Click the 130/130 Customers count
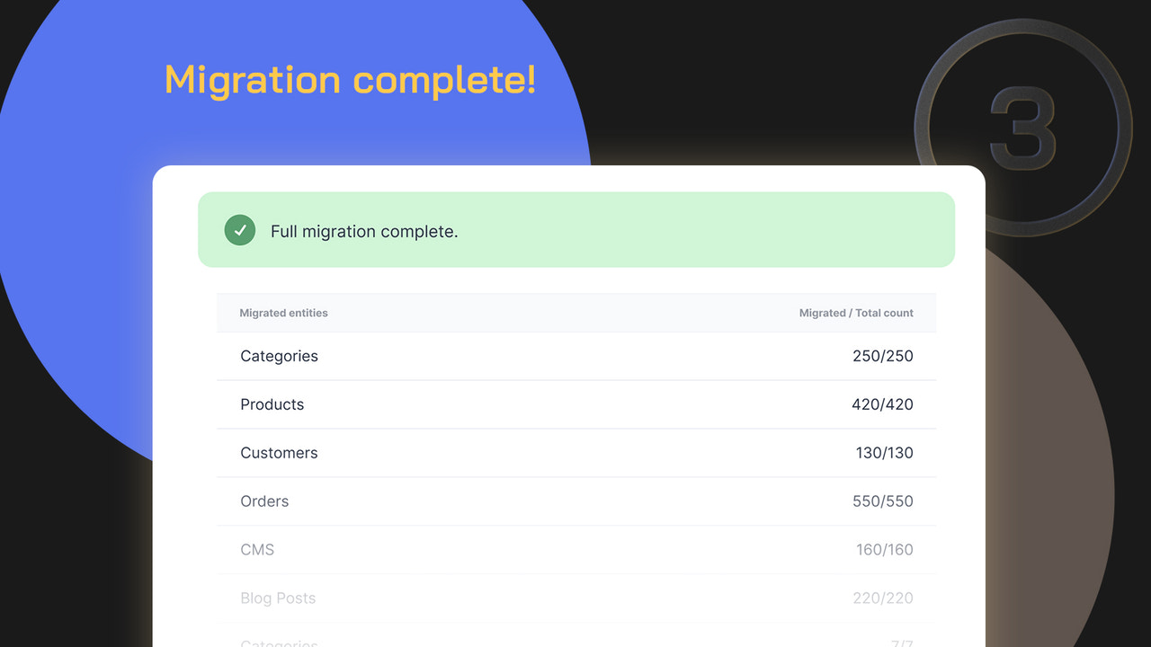The width and height of the screenshot is (1151, 647). pyautogui.click(x=884, y=453)
